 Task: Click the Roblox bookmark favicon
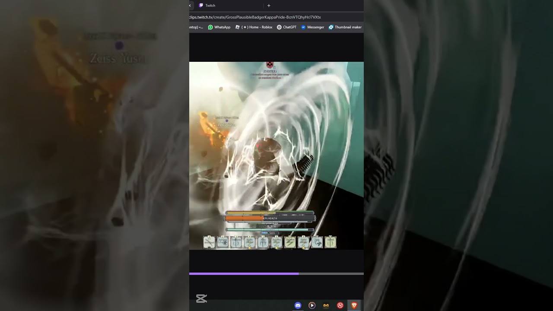[238, 27]
